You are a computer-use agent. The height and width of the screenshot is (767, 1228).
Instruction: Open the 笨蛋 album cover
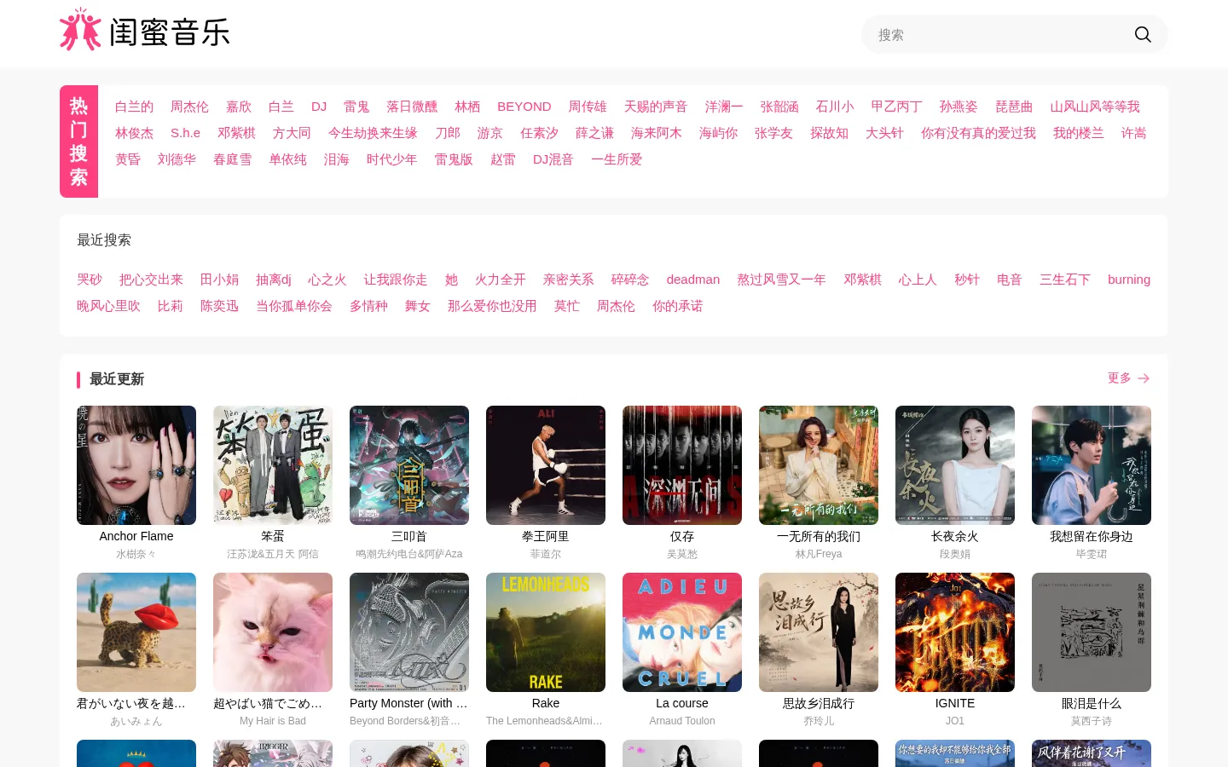[x=273, y=465]
